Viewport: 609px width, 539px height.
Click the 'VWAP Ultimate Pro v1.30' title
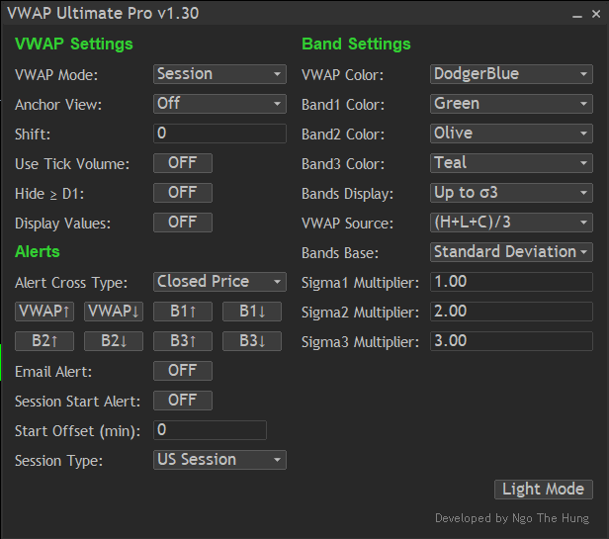click(103, 14)
